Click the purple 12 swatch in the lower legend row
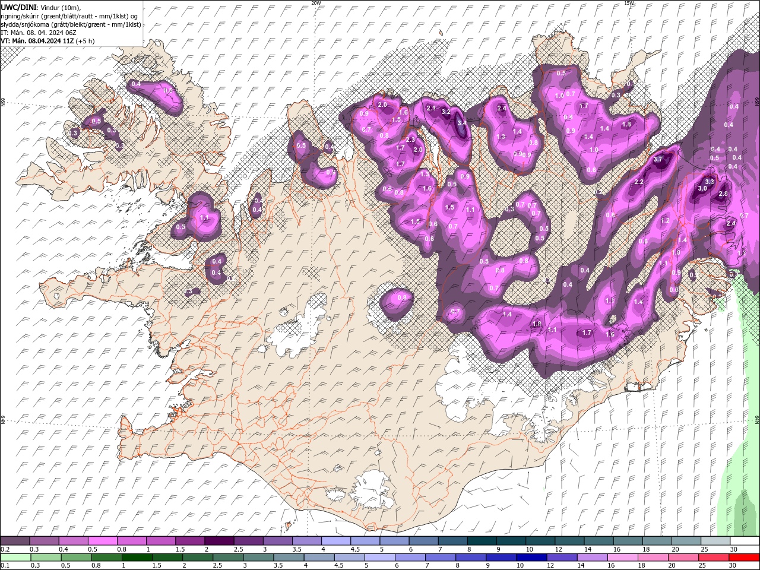This screenshot has width=760, height=570. coord(562,557)
